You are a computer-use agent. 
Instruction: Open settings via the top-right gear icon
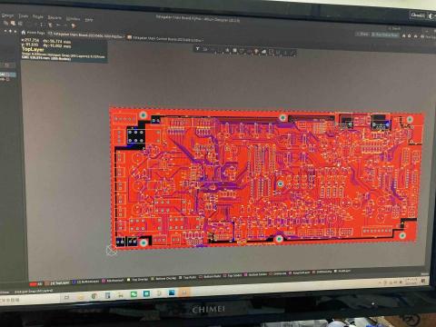pos(410,36)
